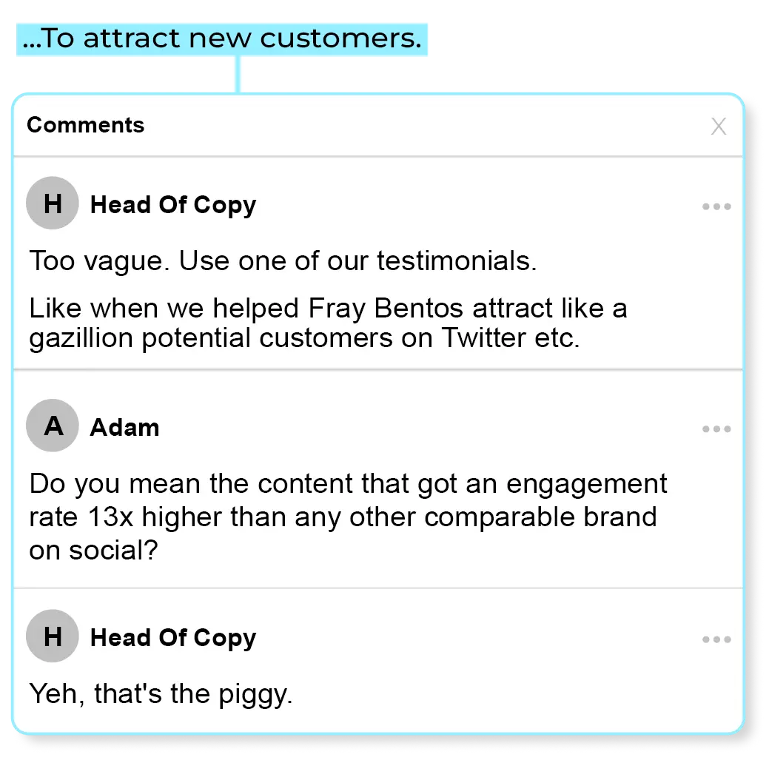Click the word testimonials in the first comment
The image size is (769, 763).
click(456, 261)
